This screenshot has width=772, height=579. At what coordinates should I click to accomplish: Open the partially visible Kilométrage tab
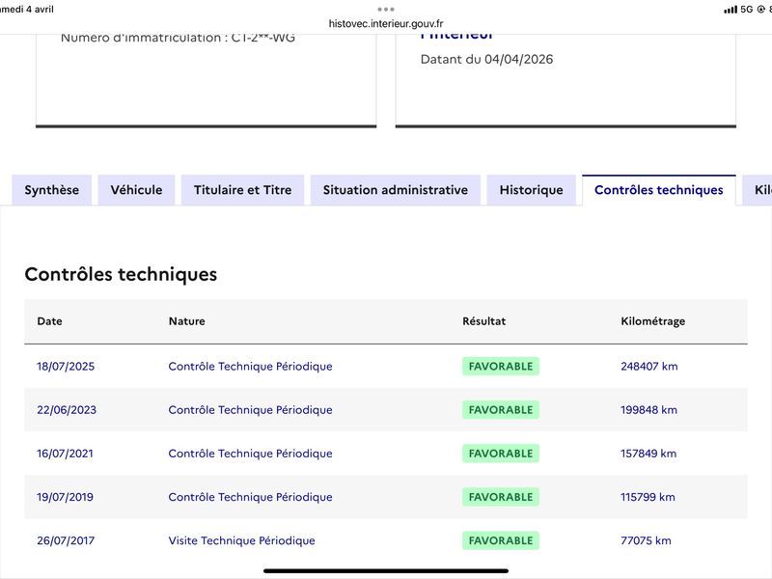pos(758,190)
